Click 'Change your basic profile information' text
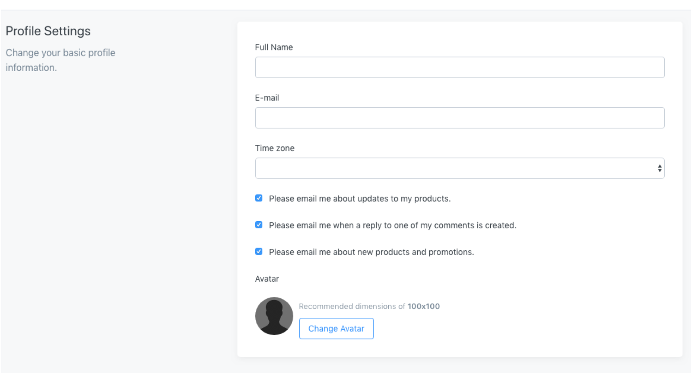The image size is (698, 373). coord(60,60)
